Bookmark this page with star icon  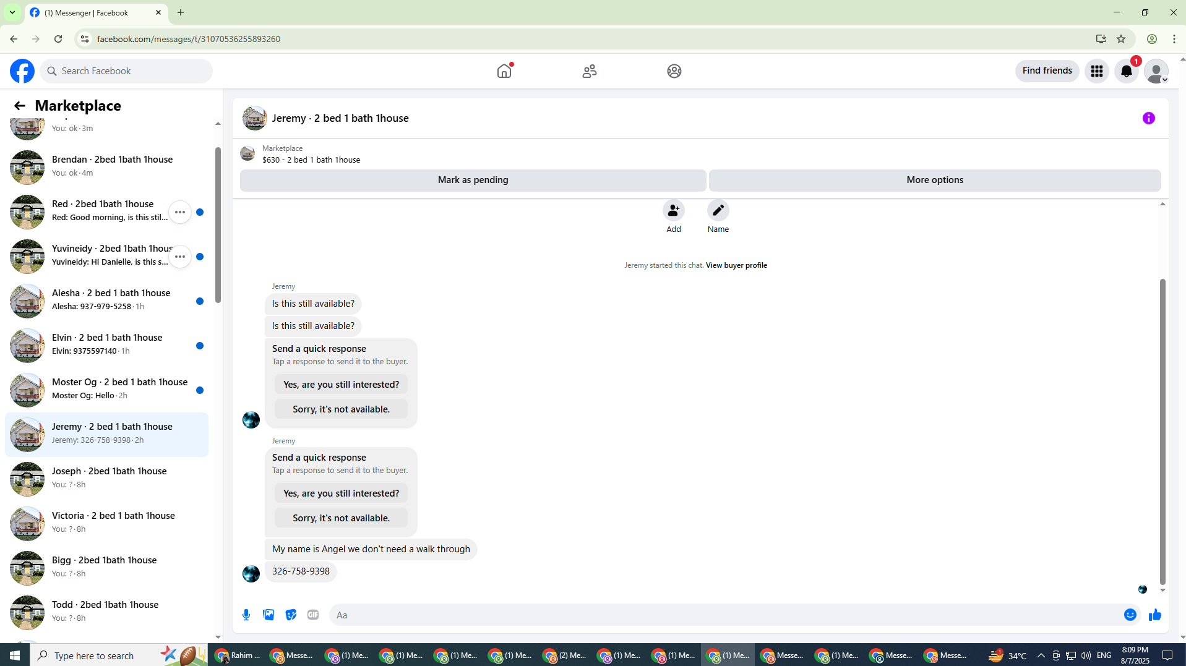pos(1121,39)
